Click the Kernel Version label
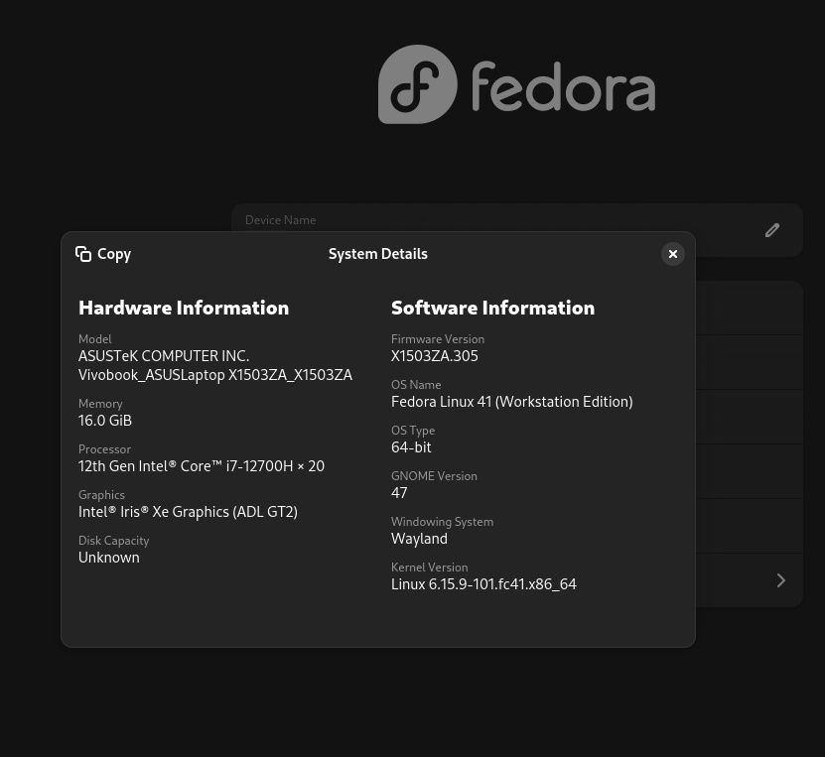The height and width of the screenshot is (757, 825). [x=429, y=568]
